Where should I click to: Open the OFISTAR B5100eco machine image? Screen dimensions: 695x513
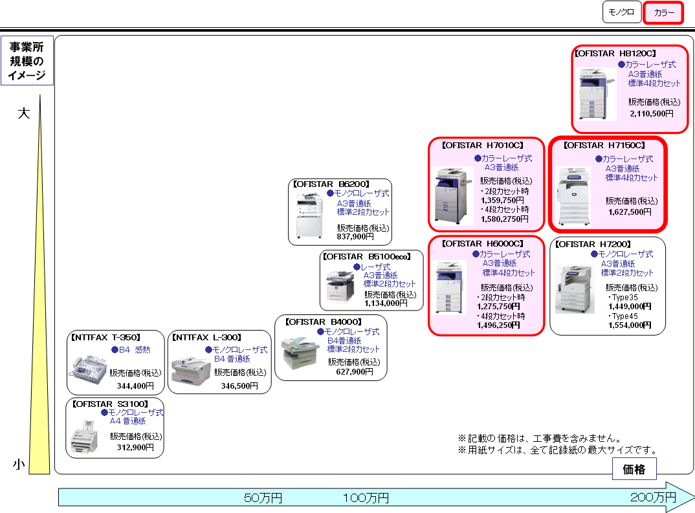click(340, 286)
